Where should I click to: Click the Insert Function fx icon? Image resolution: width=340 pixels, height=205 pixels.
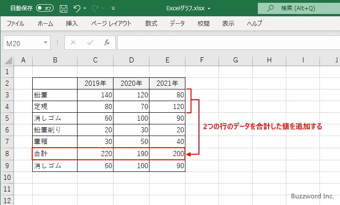point(106,42)
